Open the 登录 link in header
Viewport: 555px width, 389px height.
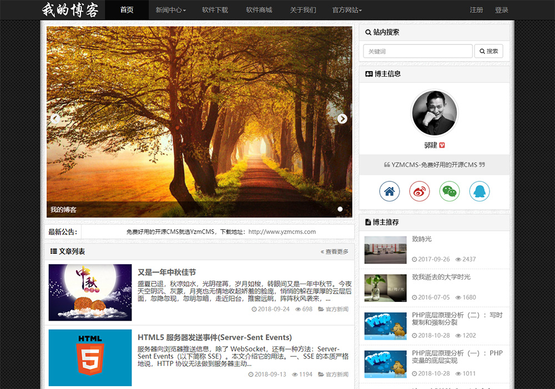point(502,10)
